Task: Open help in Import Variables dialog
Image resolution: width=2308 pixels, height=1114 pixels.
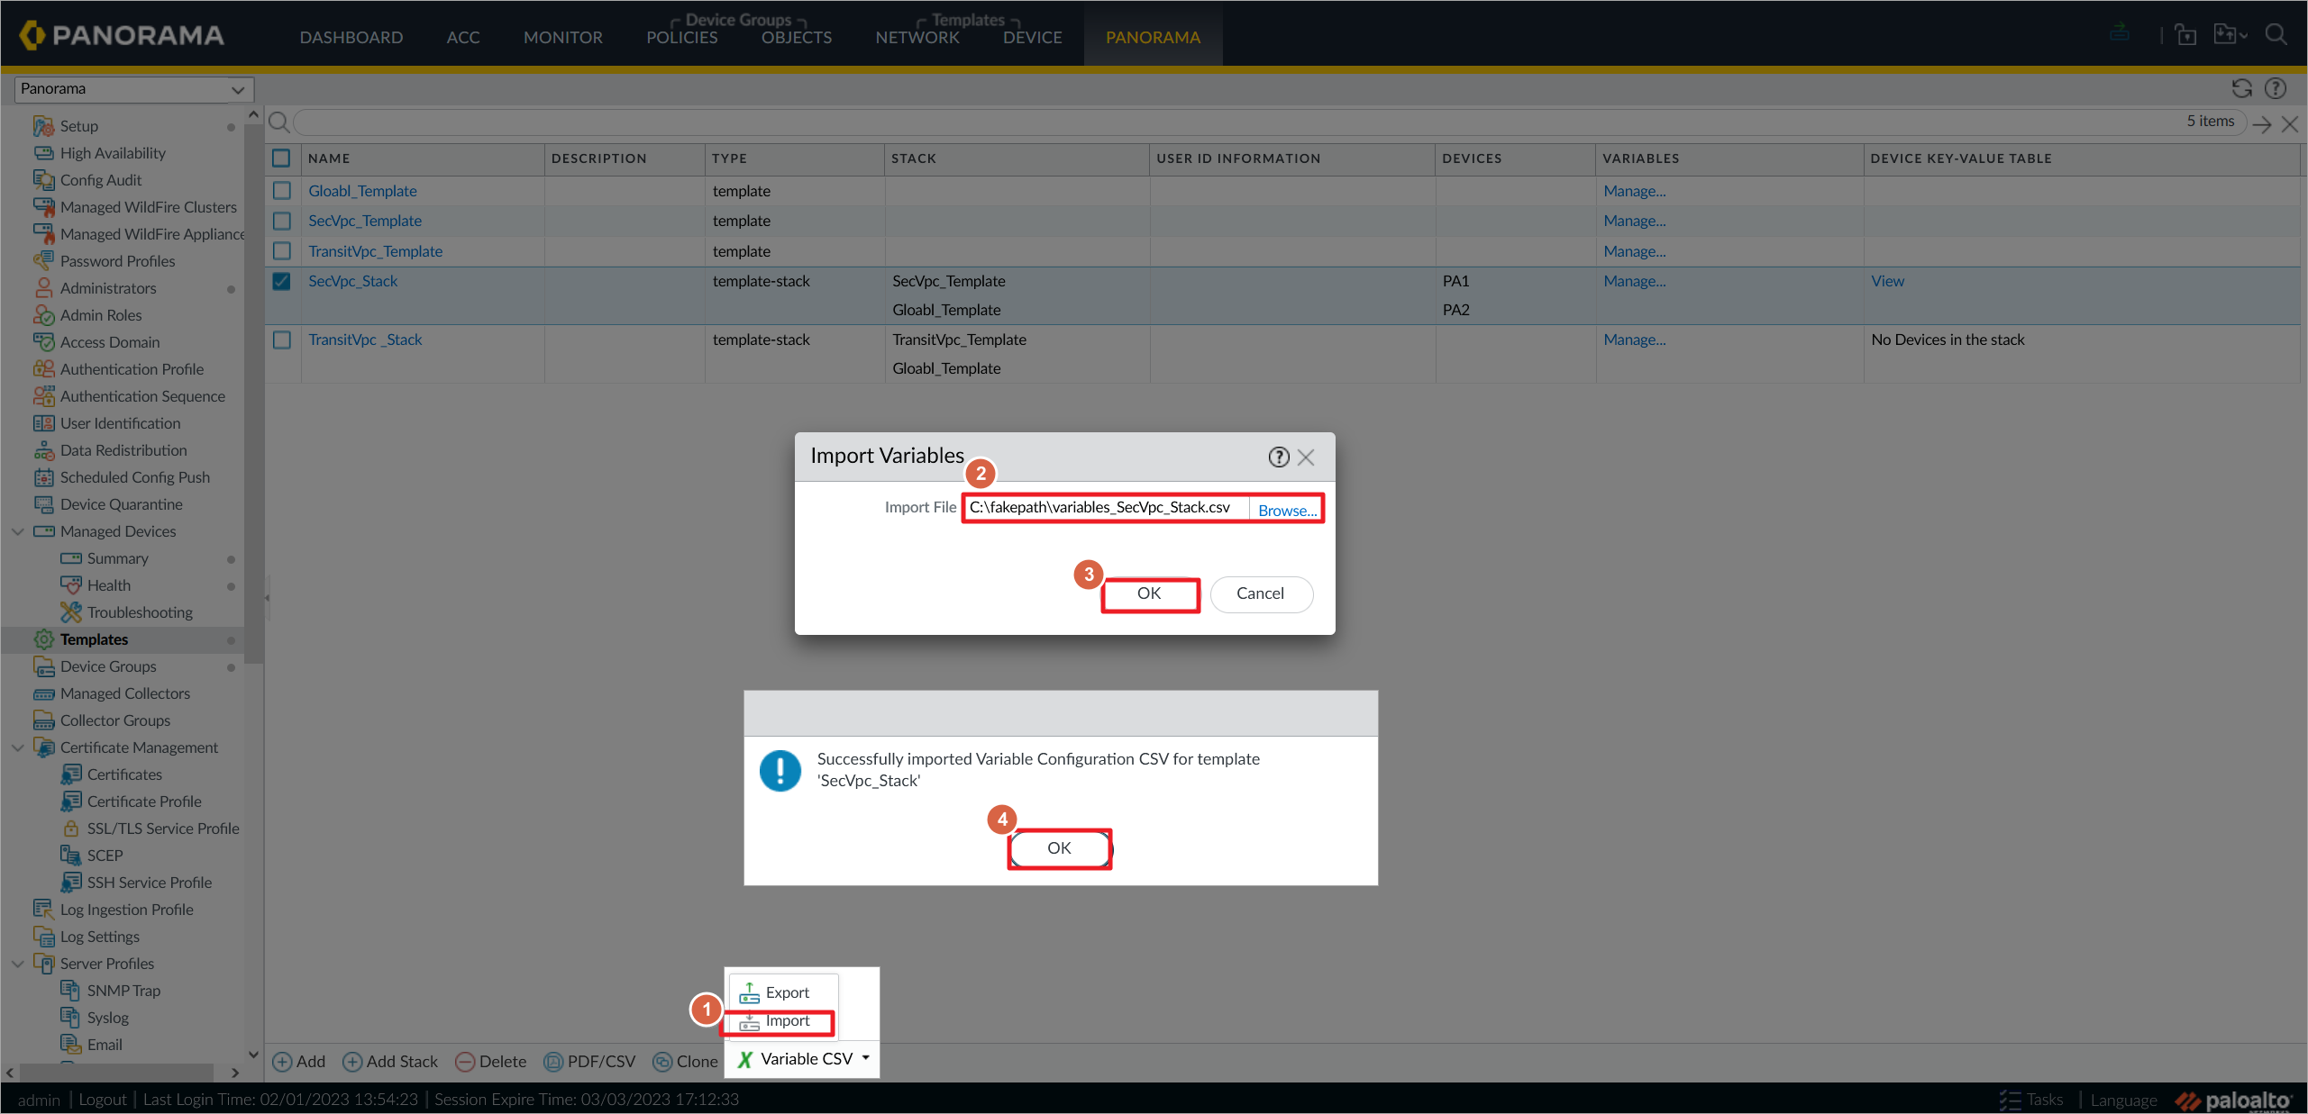Action: (x=1278, y=457)
